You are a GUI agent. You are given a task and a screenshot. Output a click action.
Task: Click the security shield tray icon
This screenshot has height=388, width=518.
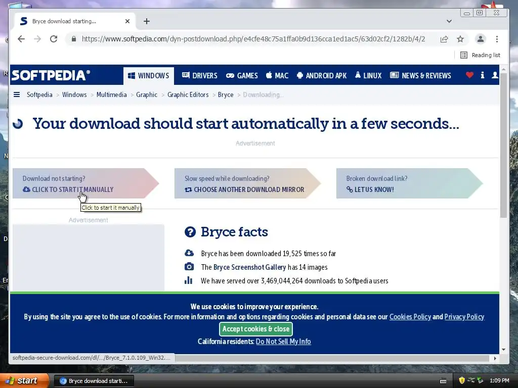[462, 381]
